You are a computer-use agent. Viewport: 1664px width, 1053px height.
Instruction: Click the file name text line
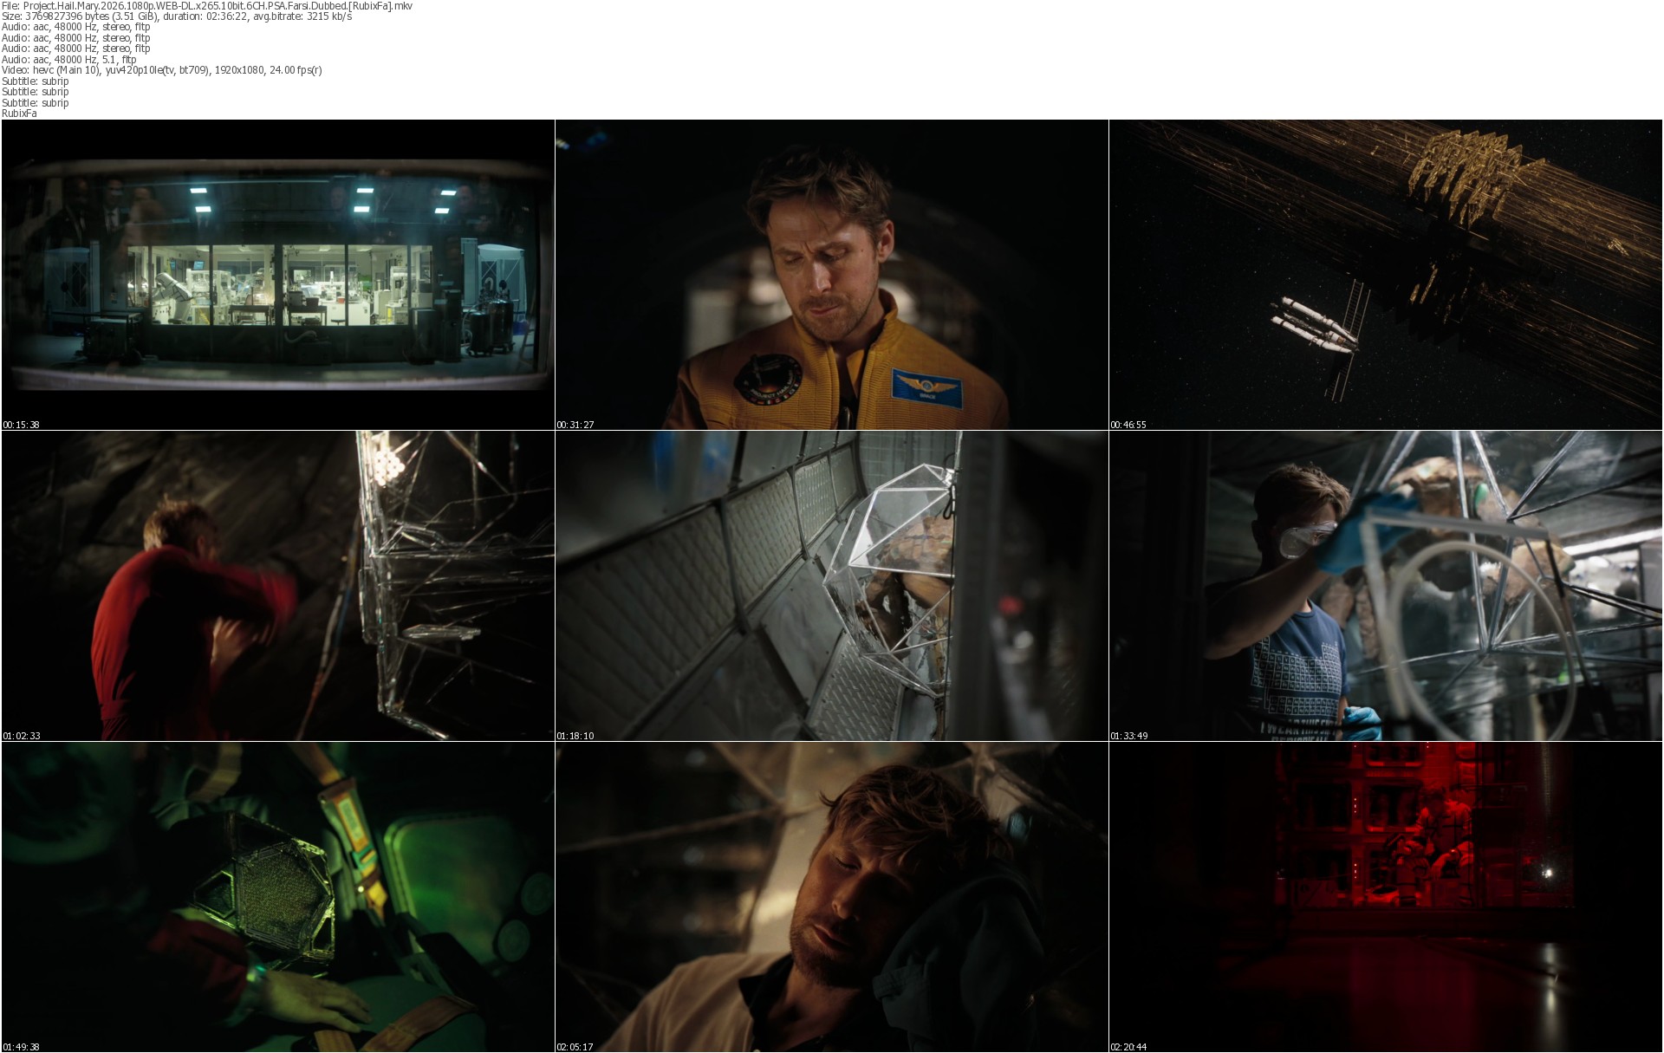207,6
